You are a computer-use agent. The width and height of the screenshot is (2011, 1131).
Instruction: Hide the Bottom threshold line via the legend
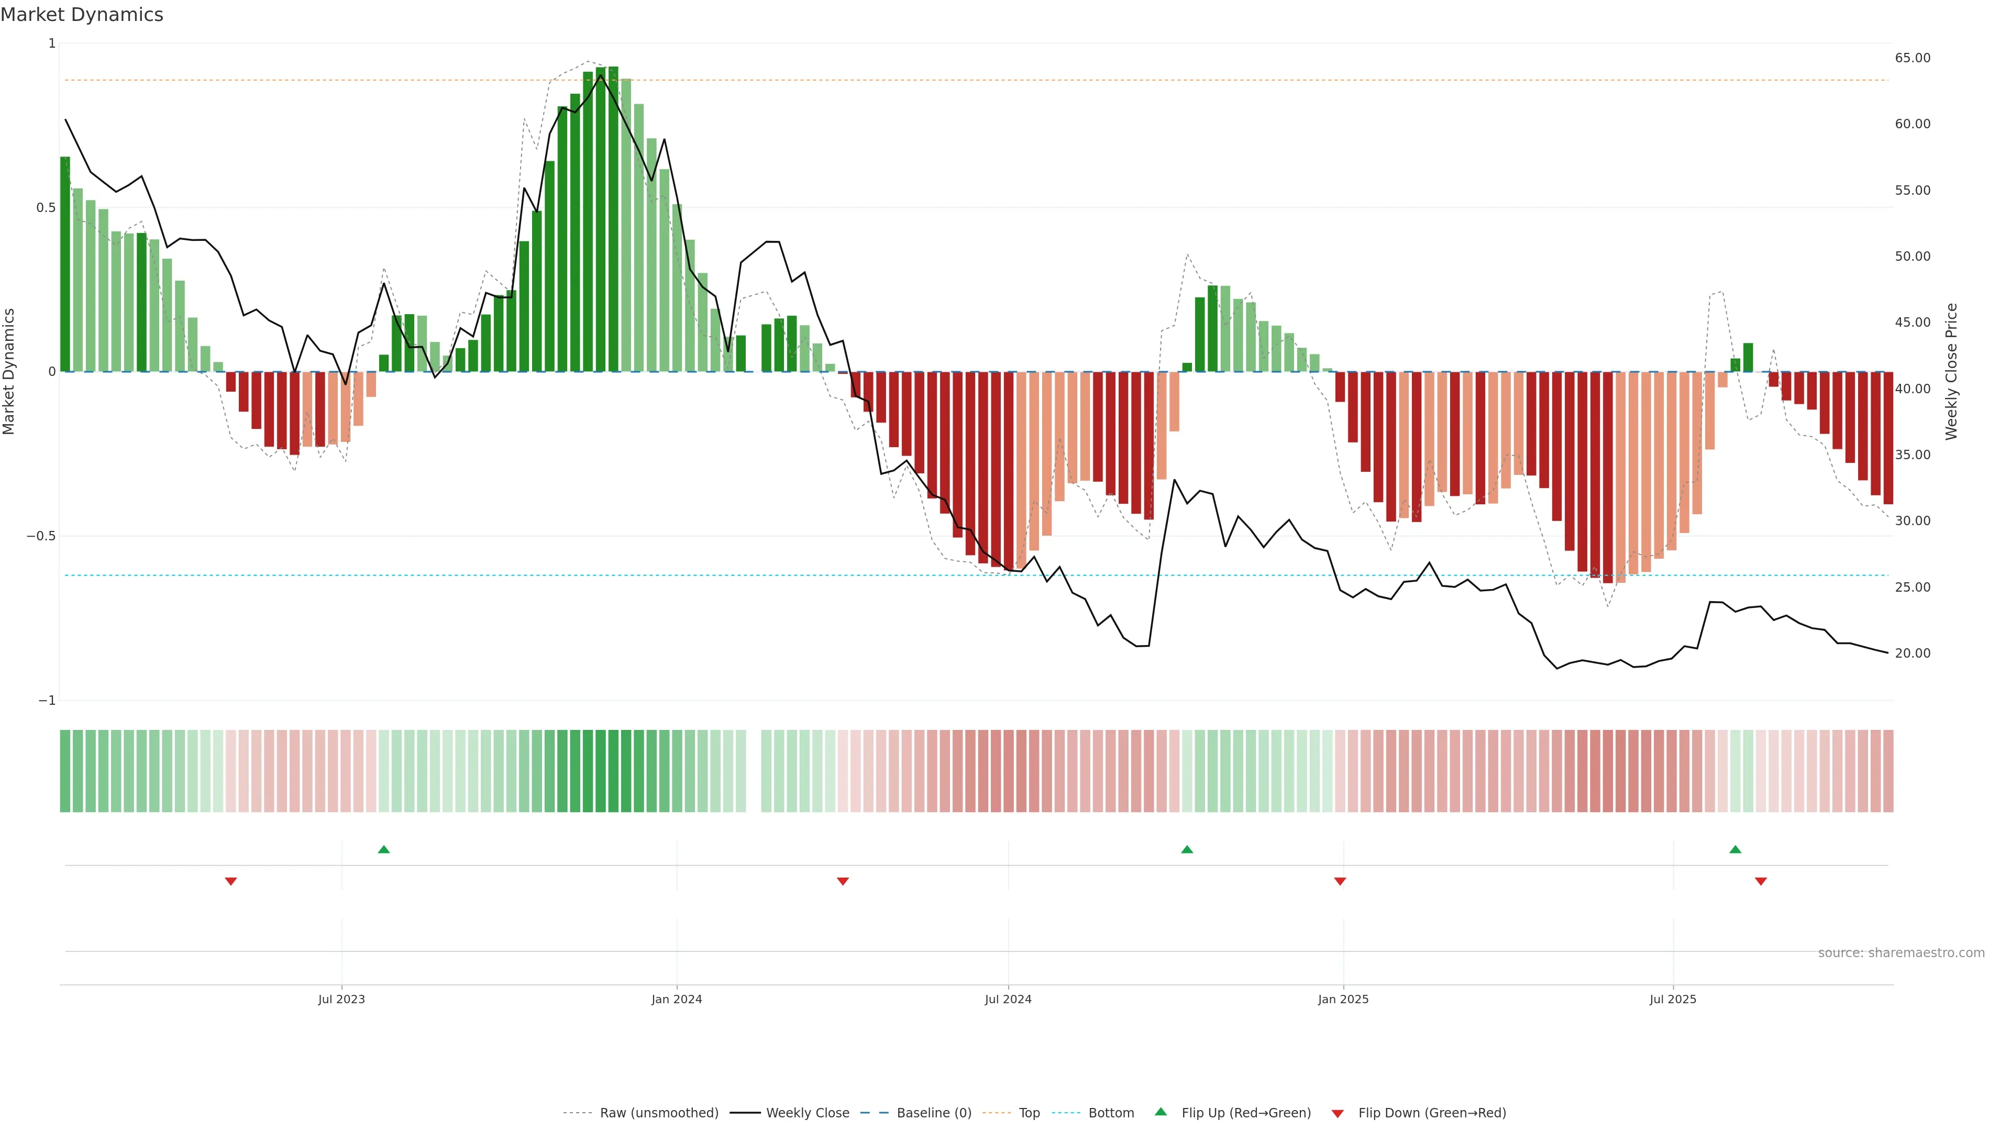(1111, 1113)
